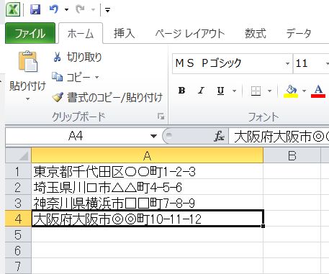329x274 pixels.
Task: Toggle bold formatting
Action: tap(182, 91)
